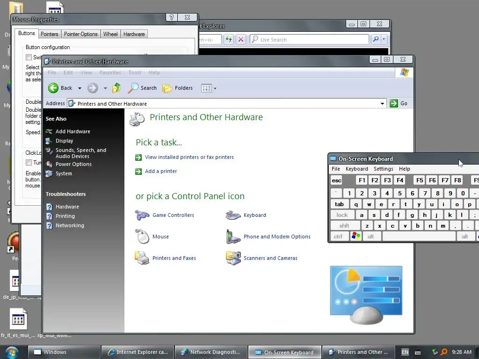479x359 pixels.
Task: Click the Live Search box in Explorer
Action: tap(309, 39)
